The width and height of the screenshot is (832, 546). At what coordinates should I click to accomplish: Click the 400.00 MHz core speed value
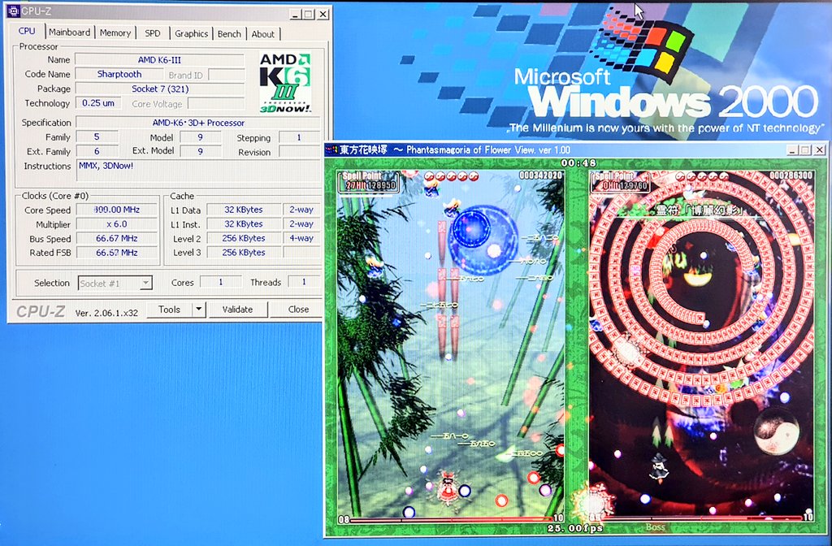click(117, 210)
